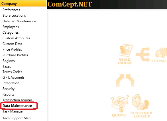Viewport: 167px width, 121px height.
Task: Open Custom Attributes
Action: [x=16, y=38]
